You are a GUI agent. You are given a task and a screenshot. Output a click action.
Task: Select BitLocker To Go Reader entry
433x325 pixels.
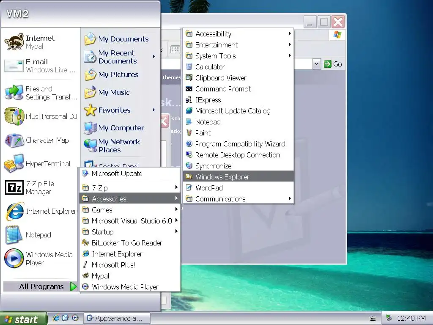(130, 242)
